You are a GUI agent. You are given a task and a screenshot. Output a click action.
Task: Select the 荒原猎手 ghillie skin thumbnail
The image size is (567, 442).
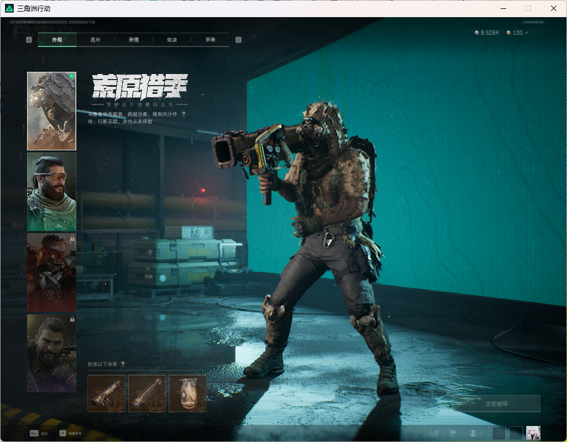tap(52, 111)
